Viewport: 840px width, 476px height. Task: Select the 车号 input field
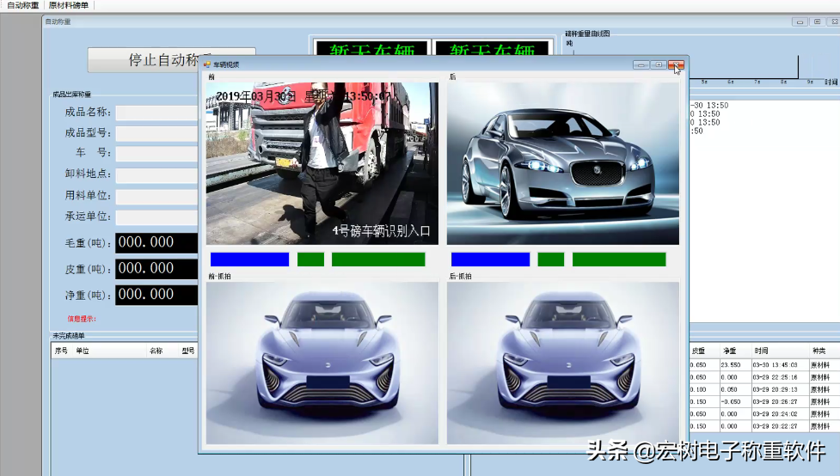(x=157, y=154)
